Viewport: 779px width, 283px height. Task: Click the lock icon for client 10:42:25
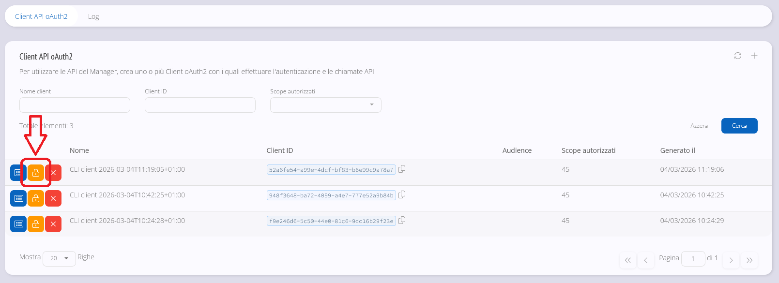point(36,198)
